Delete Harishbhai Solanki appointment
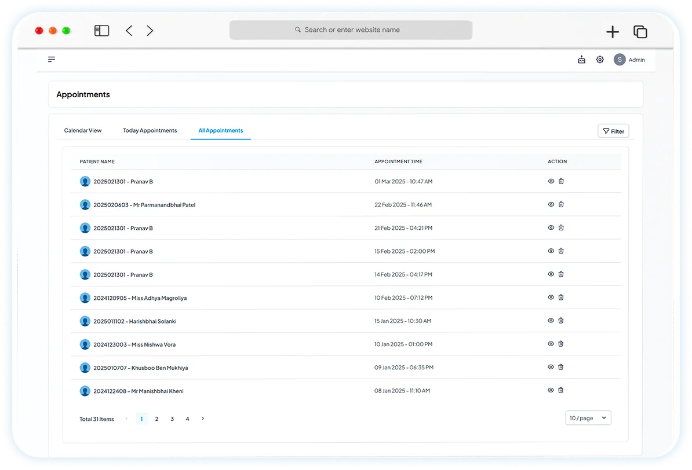The image size is (692, 470). point(561,321)
